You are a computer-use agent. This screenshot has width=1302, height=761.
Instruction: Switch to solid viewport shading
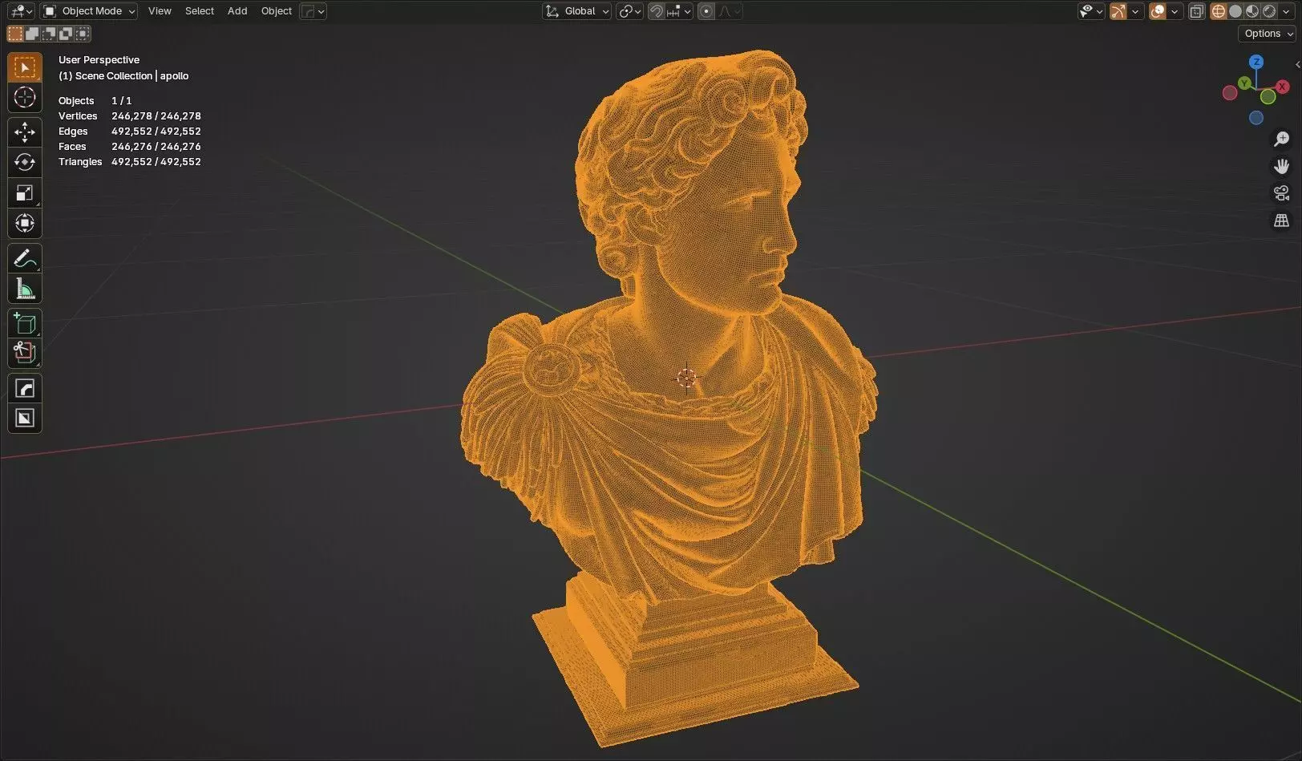(x=1235, y=11)
